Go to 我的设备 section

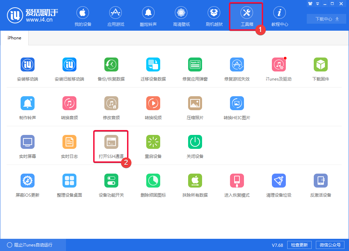pyautogui.click(x=83, y=16)
